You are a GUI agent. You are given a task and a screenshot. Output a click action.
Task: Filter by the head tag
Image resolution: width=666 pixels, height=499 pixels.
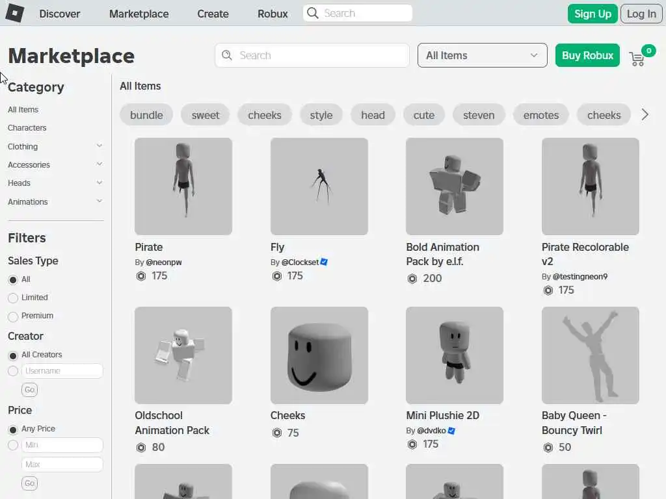(x=373, y=115)
